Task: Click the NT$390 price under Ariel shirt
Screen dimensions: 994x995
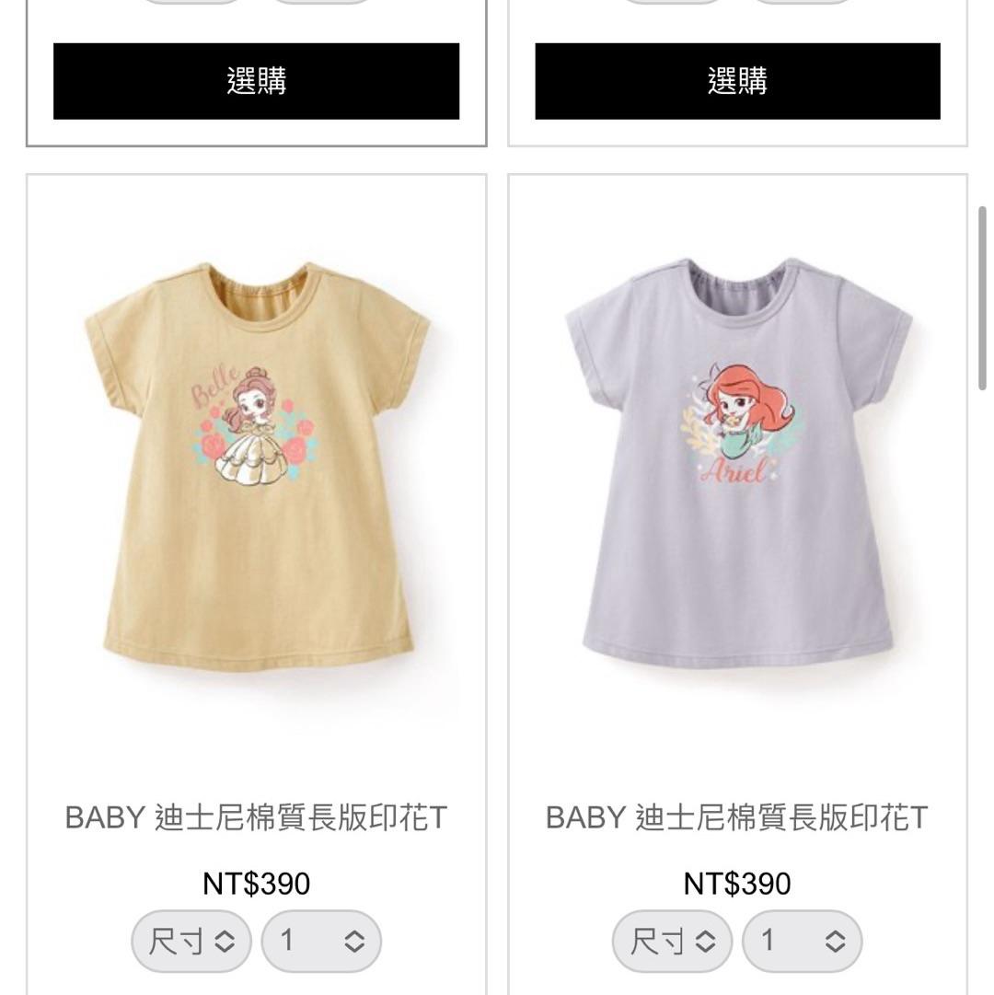Action: (737, 884)
